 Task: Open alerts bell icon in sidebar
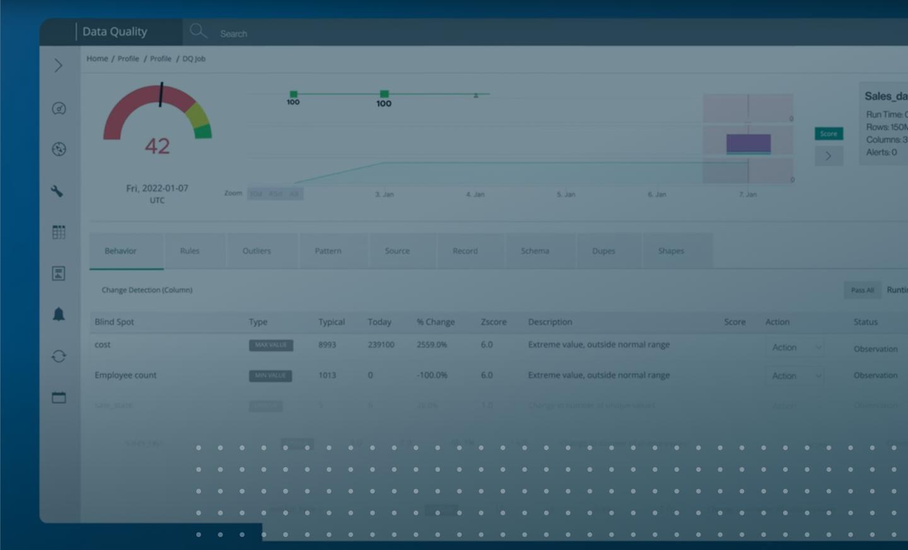59,314
